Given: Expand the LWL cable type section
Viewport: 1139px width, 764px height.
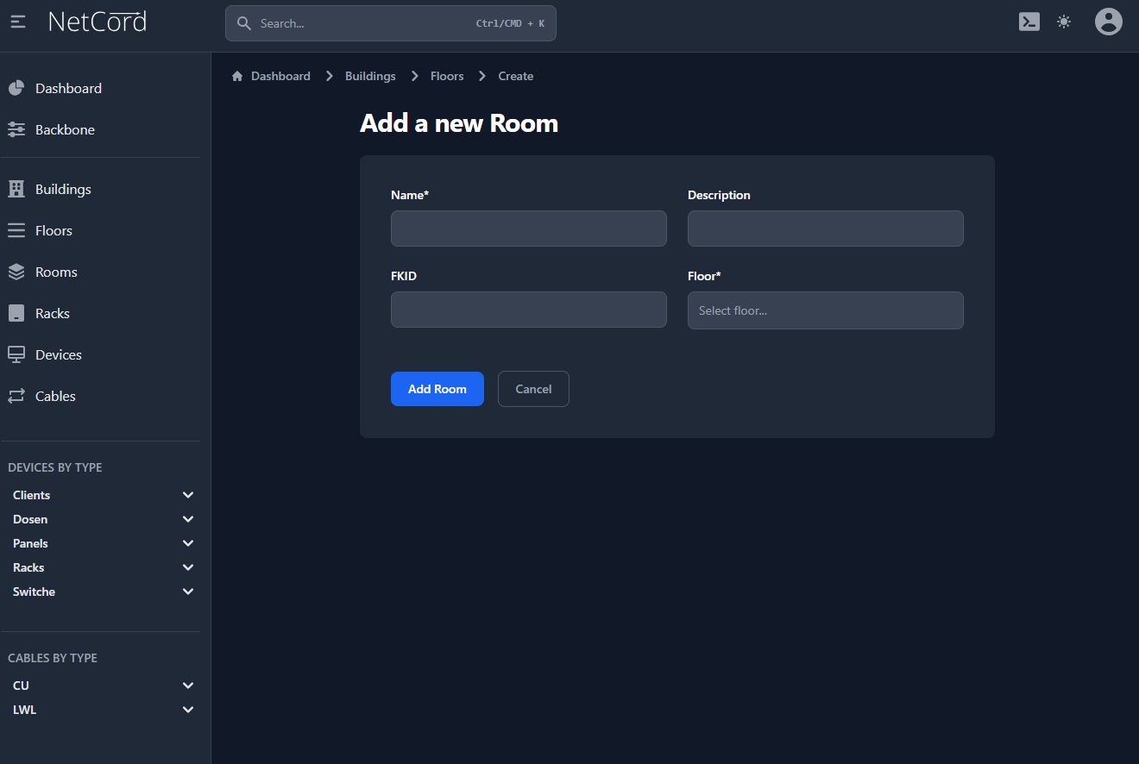Looking at the screenshot, I should tap(188, 710).
